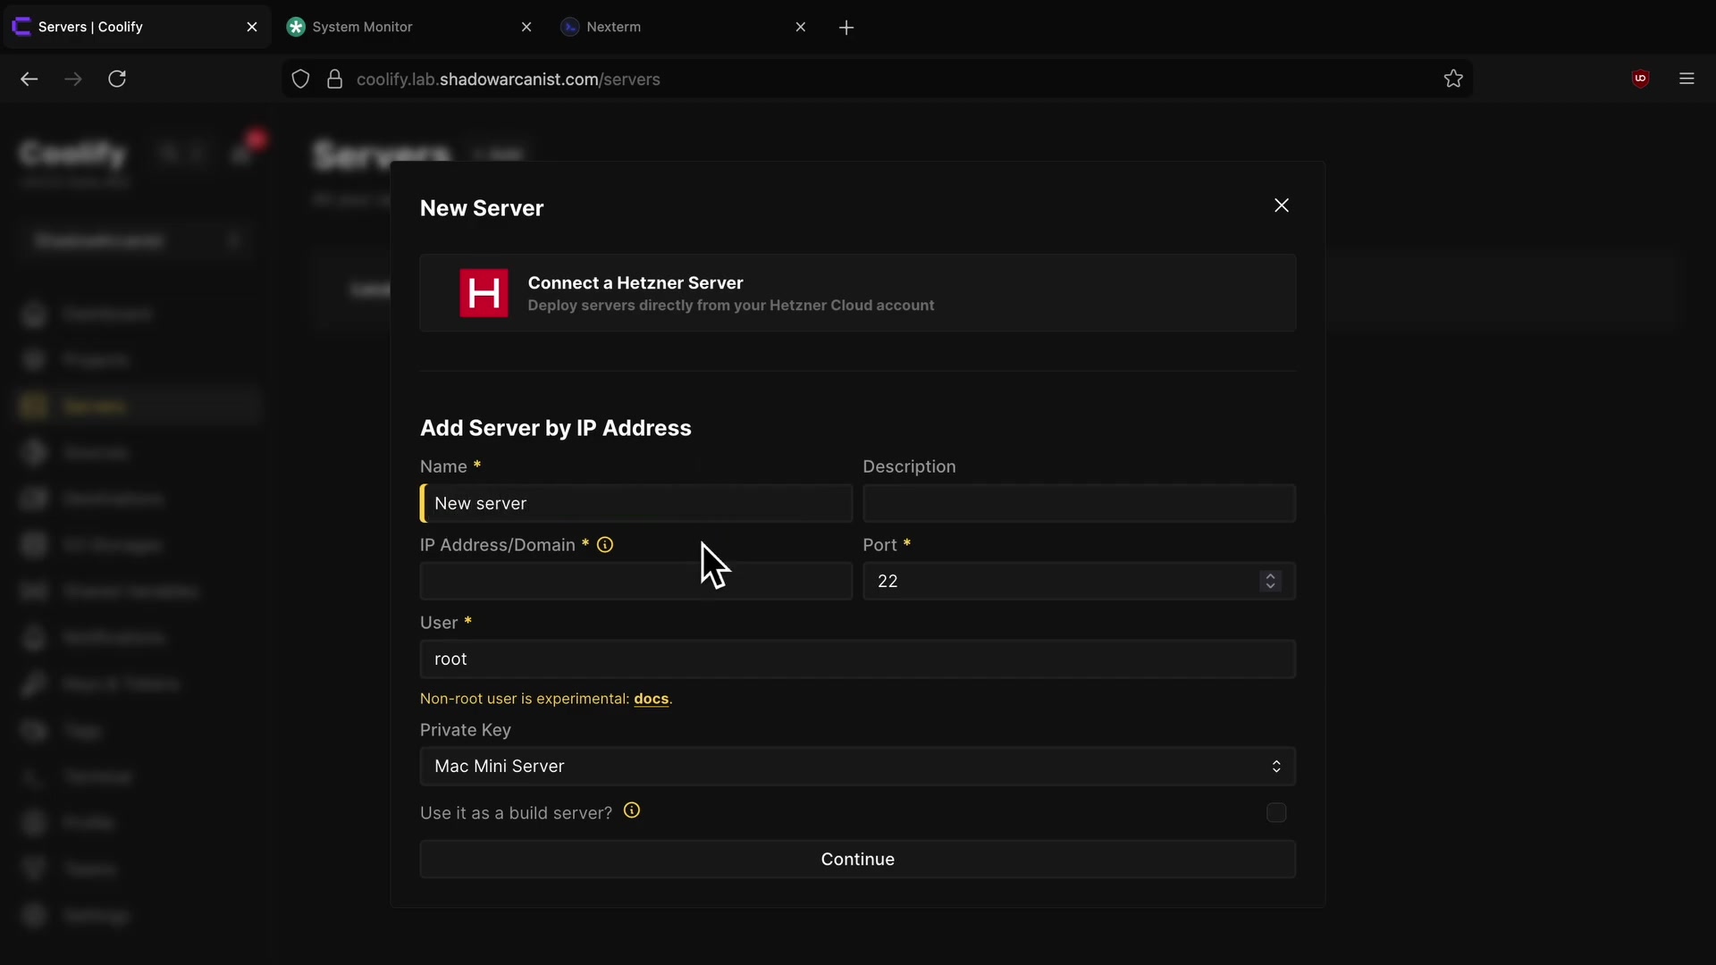Click the Description input field
Viewport: 1716px width, 965px height.
(1079, 504)
